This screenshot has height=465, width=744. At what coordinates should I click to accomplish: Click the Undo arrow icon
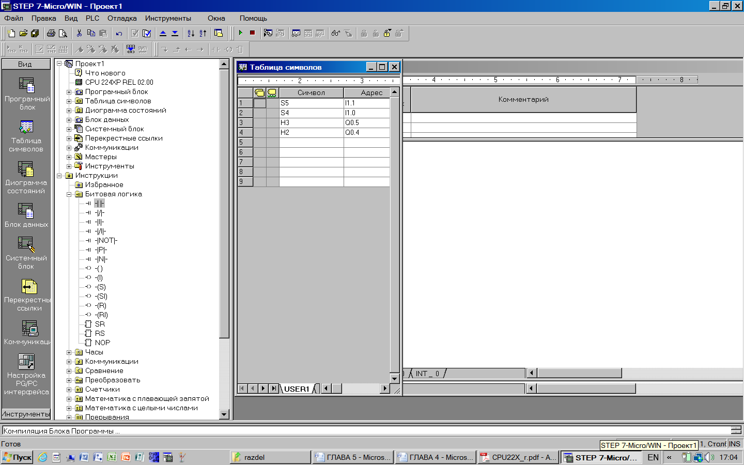click(x=119, y=33)
